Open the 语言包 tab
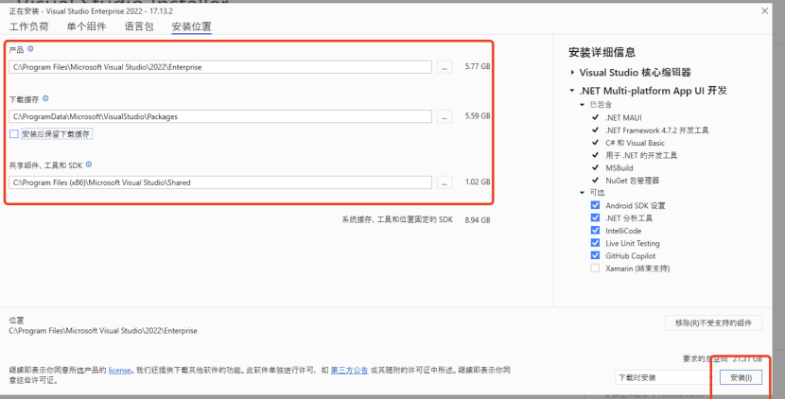The image size is (785, 399). coord(139,26)
